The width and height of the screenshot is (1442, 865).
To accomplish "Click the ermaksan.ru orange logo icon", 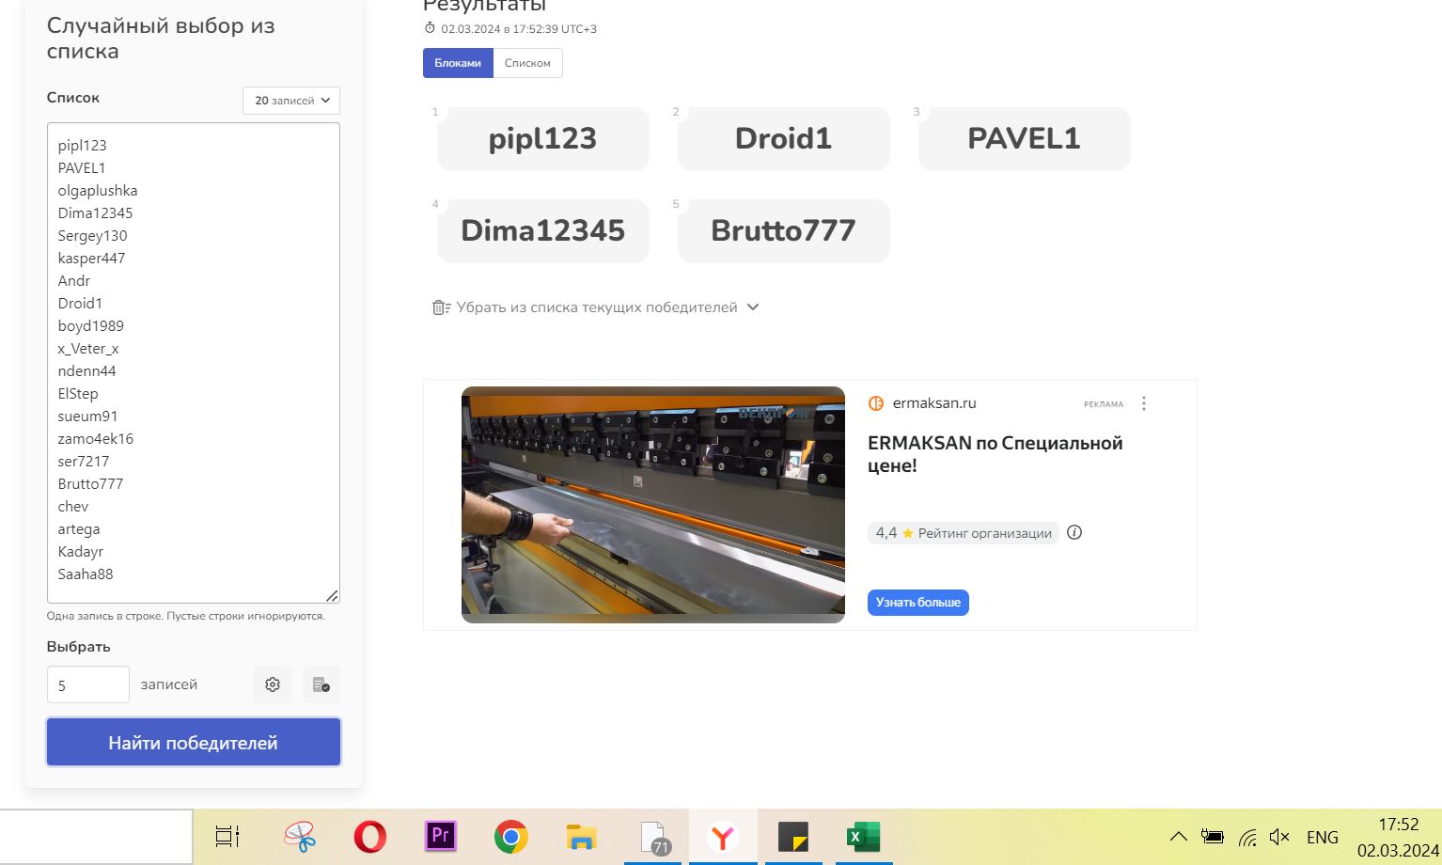I will pos(876,403).
